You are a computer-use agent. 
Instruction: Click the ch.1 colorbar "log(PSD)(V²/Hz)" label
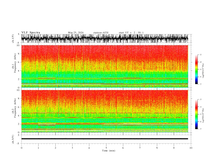click(x=203, y=71)
